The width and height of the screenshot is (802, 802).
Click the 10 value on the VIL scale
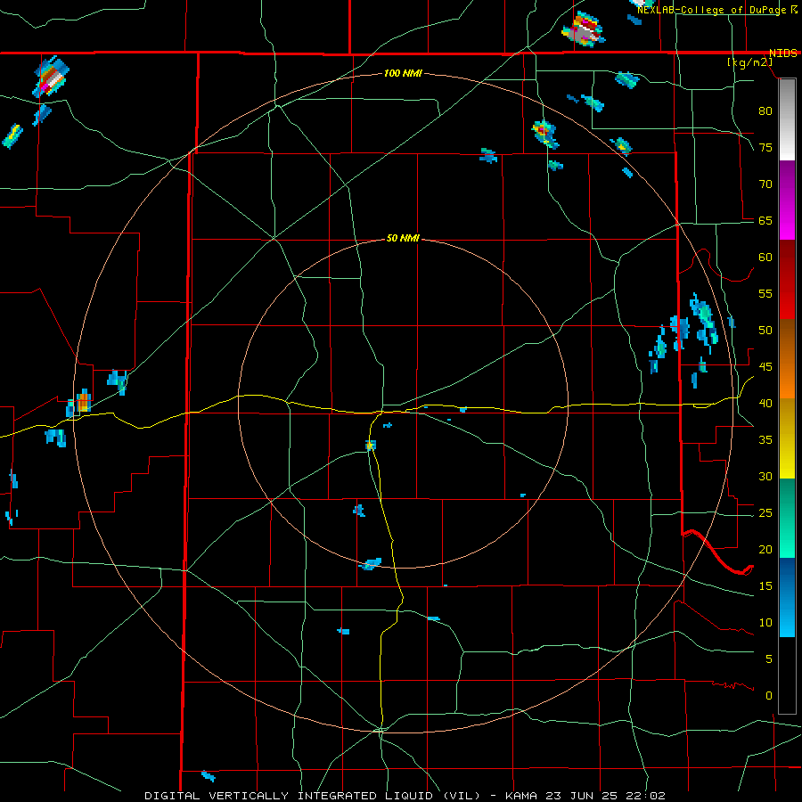(x=765, y=623)
